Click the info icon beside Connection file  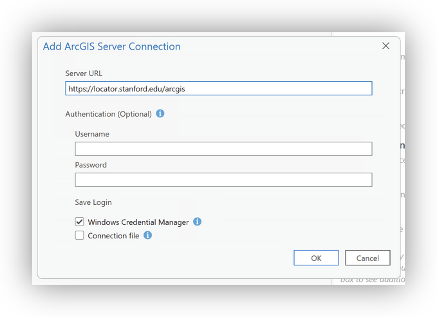(147, 235)
